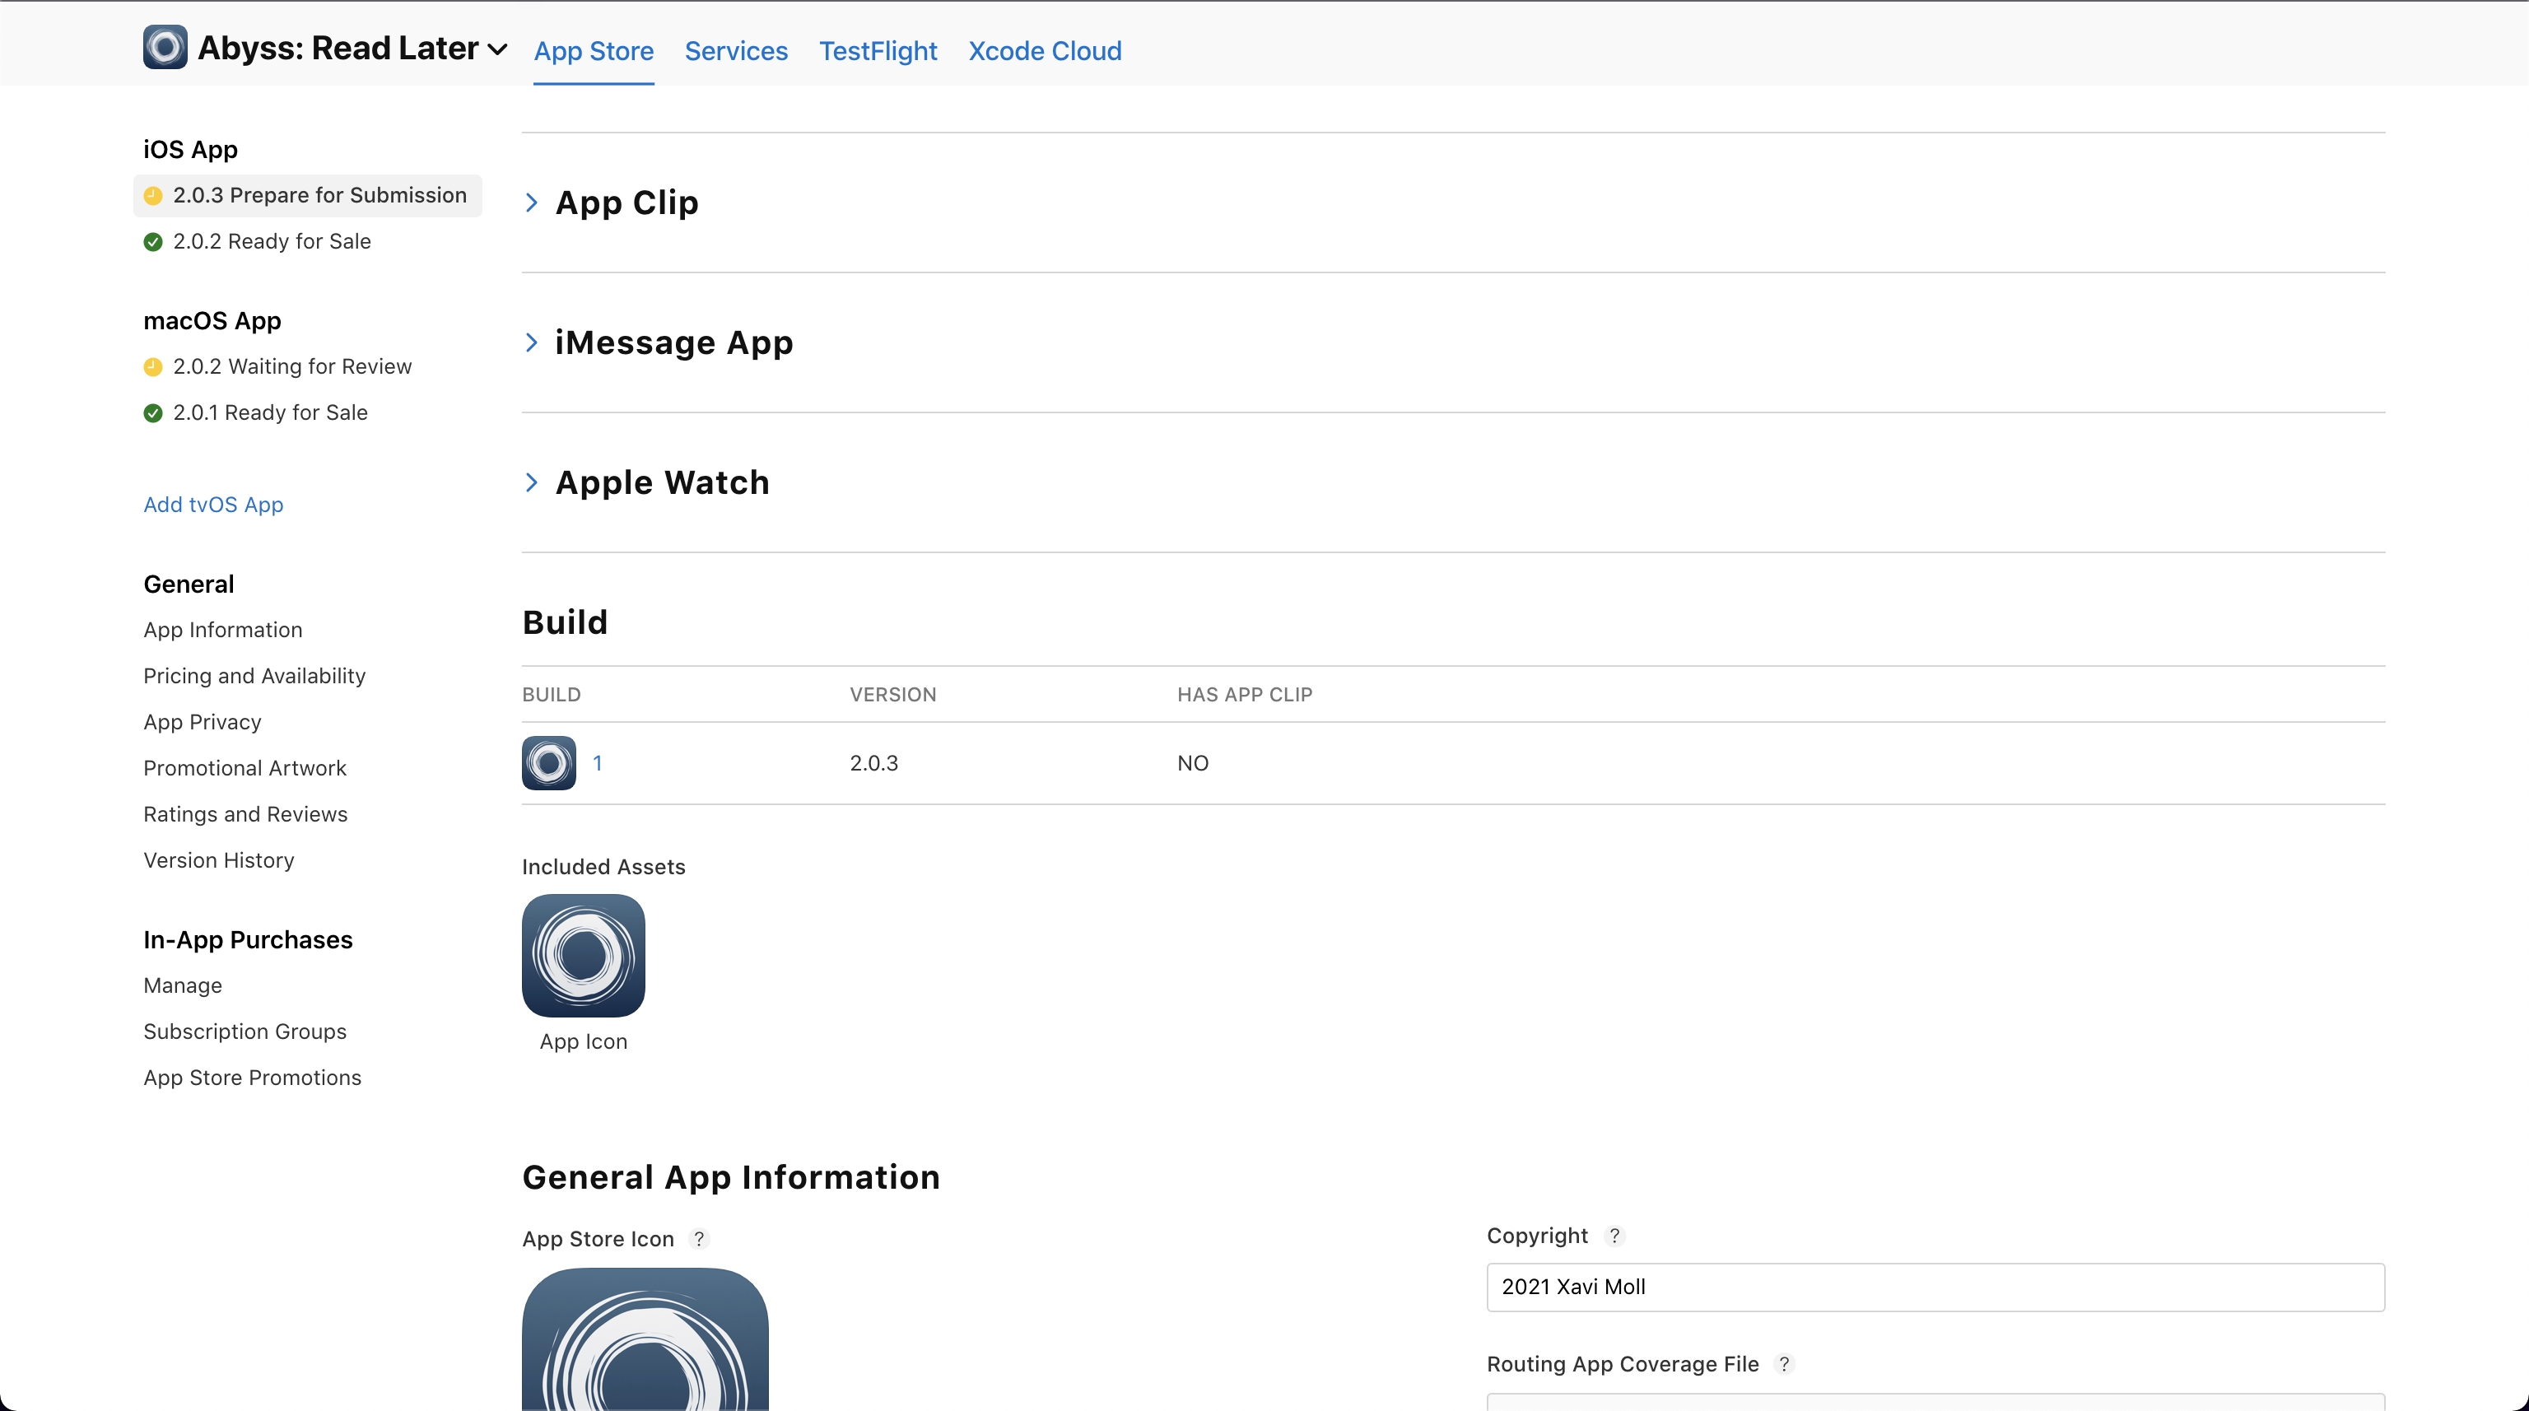This screenshot has width=2529, height=1411.
Task: Click version 2.0.3 in the build row
Action: pyautogui.click(x=873, y=763)
